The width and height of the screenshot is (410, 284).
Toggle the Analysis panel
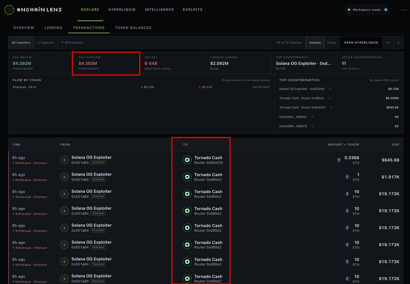(315, 43)
